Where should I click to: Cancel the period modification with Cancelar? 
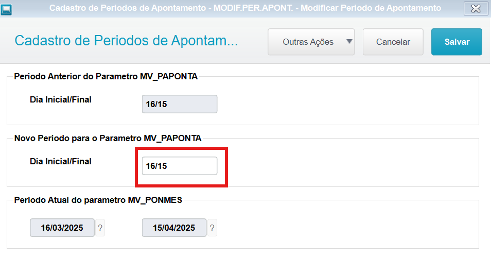click(x=393, y=42)
